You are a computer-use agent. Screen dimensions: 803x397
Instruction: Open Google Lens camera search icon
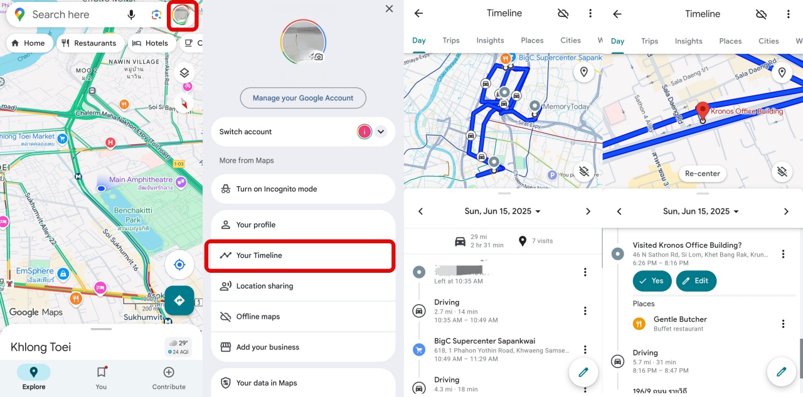[x=157, y=14]
